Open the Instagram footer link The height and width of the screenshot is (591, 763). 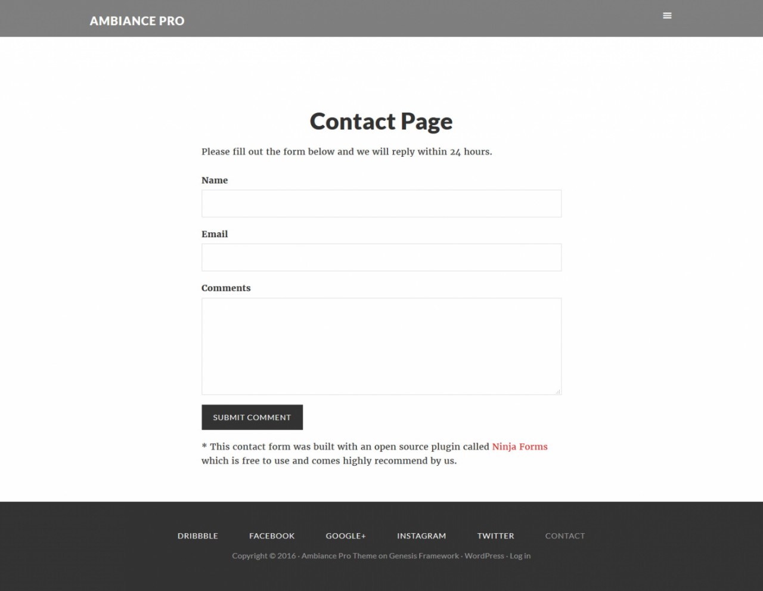(x=421, y=536)
